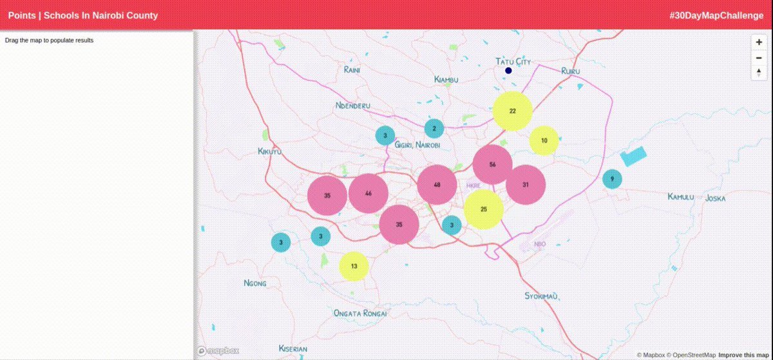
Task: Expand the yellow cluster labeled 13
Action: 354,266
